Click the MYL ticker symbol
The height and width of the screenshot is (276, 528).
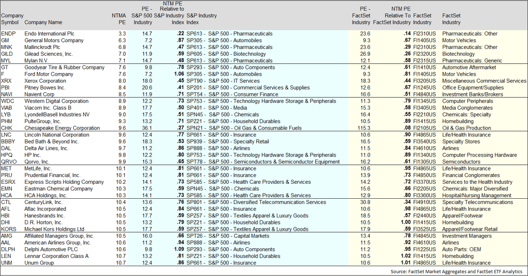pyautogui.click(x=6, y=61)
